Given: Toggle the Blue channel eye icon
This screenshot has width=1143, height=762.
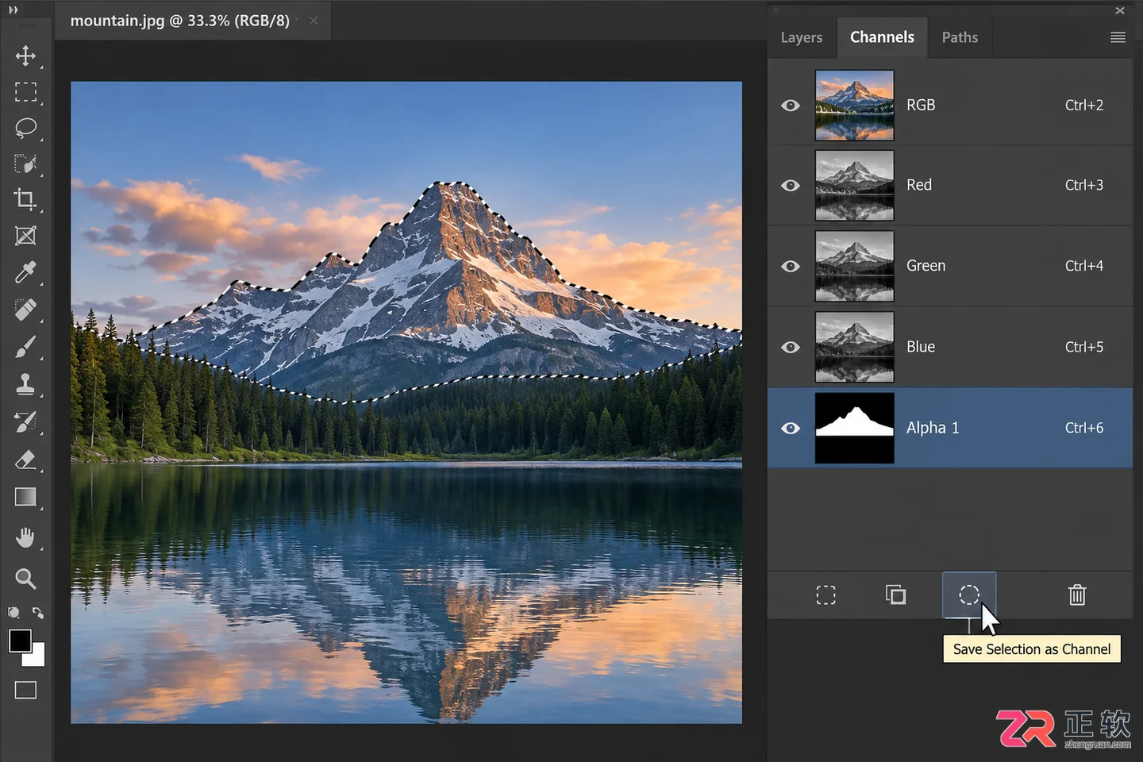Looking at the screenshot, I should [790, 347].
